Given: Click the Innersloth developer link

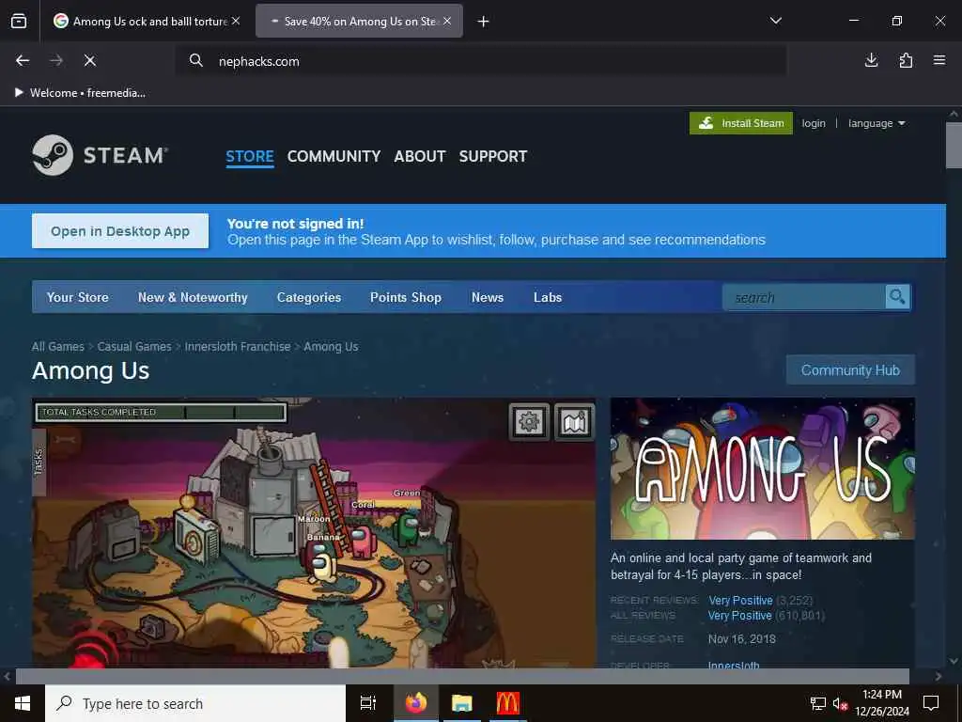Looking at the screenshot, I should (733, 665).
